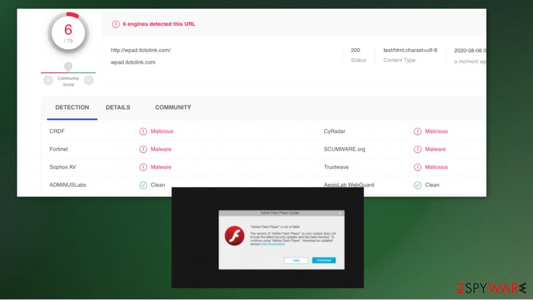Click the text/html;charset=utf-8 content type
This screenshot has width=533, height=300.
tap(410, 50)
